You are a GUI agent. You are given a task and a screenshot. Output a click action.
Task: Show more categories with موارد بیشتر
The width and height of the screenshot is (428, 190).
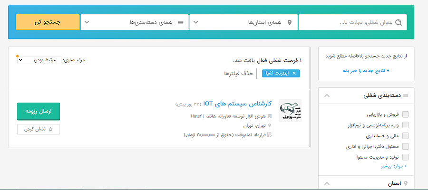[393, 166]
